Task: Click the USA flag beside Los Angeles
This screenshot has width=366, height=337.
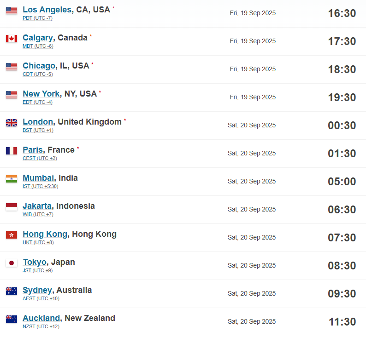Action: [12, 11]
